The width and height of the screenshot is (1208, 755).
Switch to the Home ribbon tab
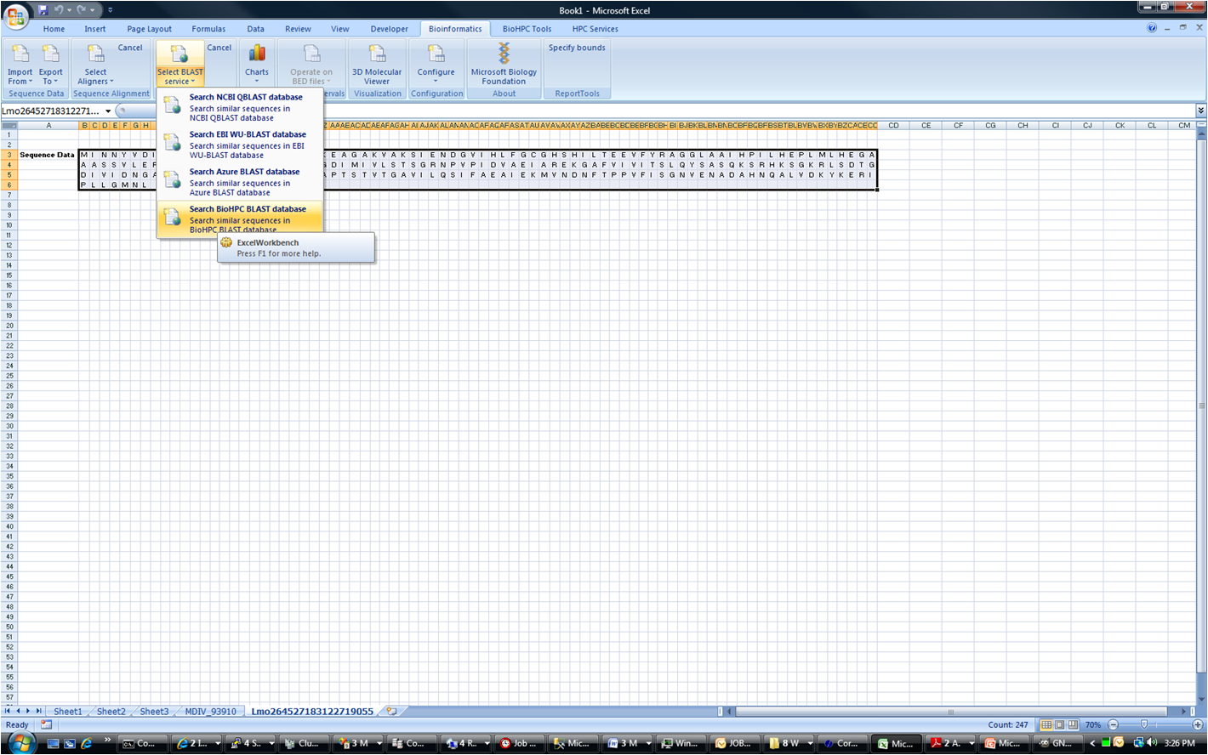click(54, 29)
